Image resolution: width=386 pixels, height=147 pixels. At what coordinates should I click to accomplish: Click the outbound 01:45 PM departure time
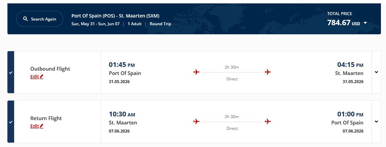coord(122,65)
